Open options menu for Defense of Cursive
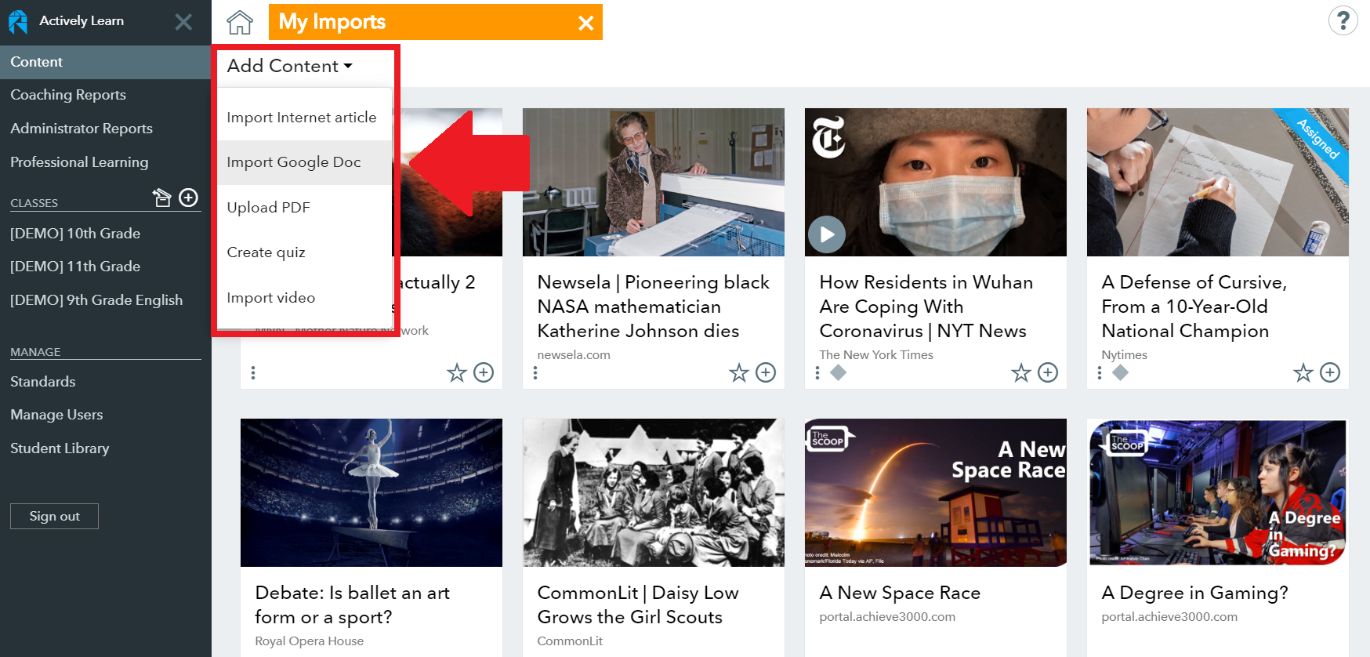Viewport: 1370px width, 657px height. 1100,372
